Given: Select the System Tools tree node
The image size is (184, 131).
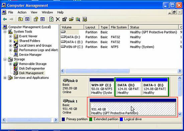Looking at the screenshot, I should [23, 32].
